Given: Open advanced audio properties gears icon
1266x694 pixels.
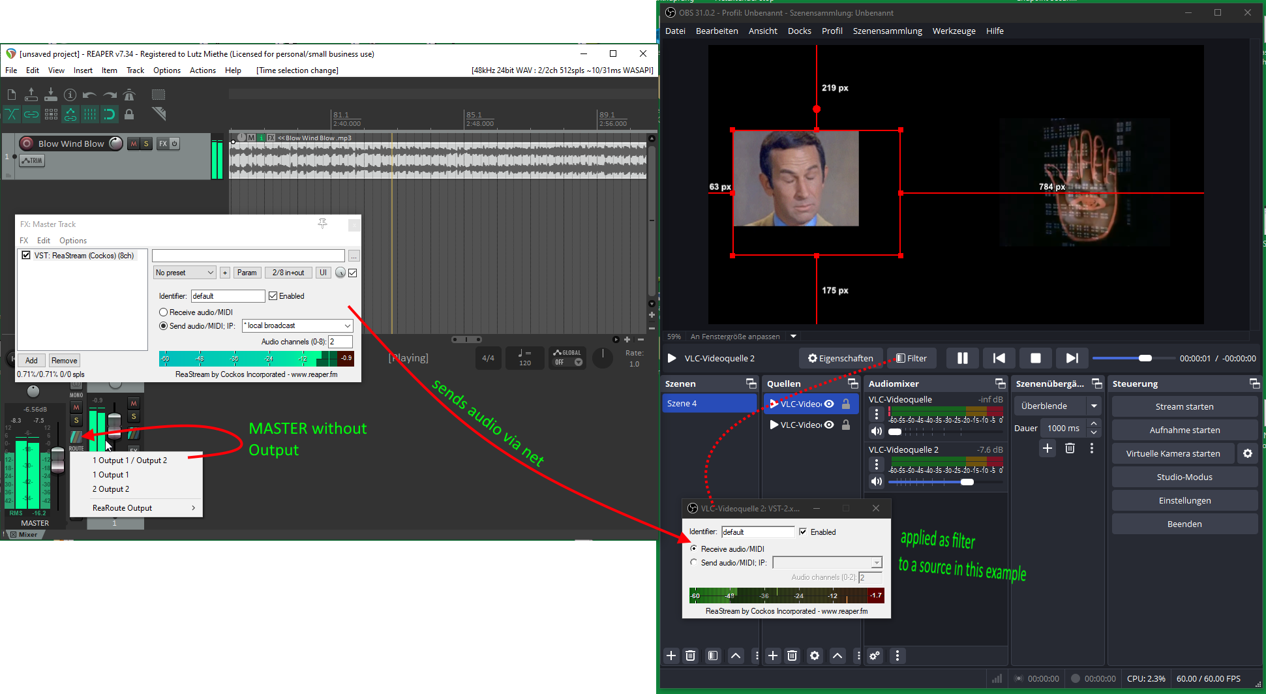Looking at the screenshot, I should (x=875, y=656).
